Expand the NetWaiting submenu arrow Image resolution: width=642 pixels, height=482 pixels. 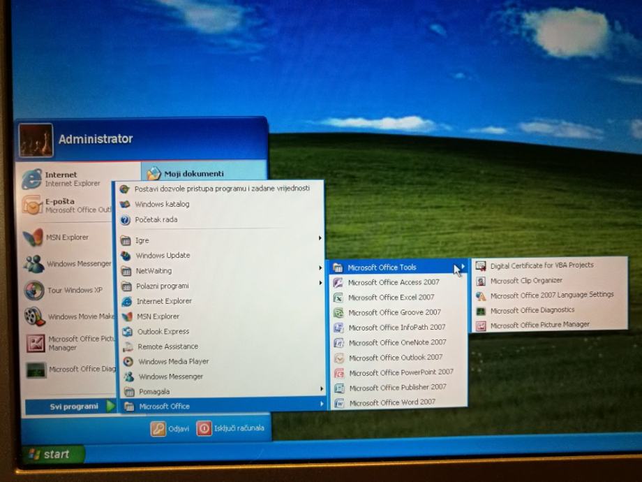click(x=320, y=268)
